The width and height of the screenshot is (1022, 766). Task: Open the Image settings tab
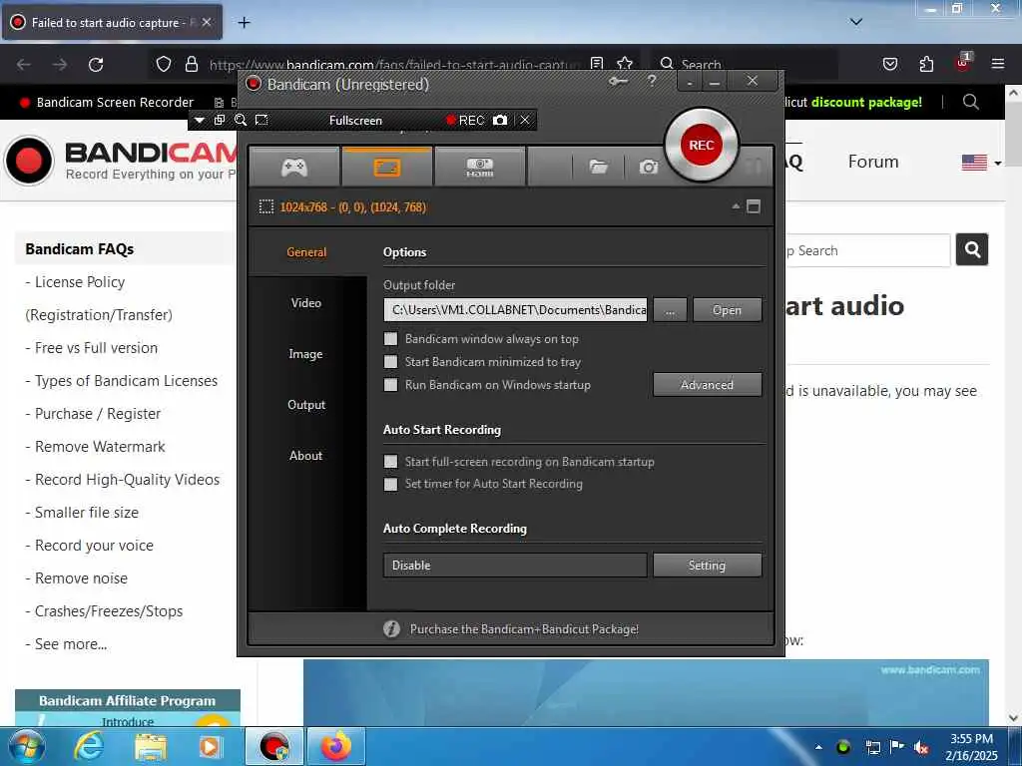[306, 354]
